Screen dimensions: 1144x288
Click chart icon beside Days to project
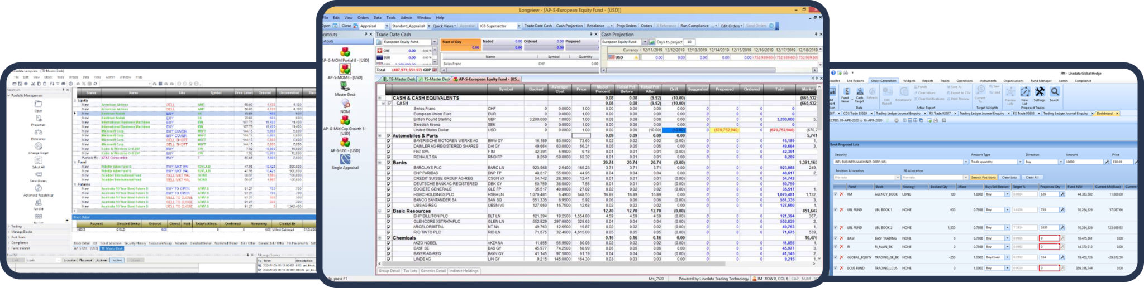pyautogui.click(x=652, y=42)
